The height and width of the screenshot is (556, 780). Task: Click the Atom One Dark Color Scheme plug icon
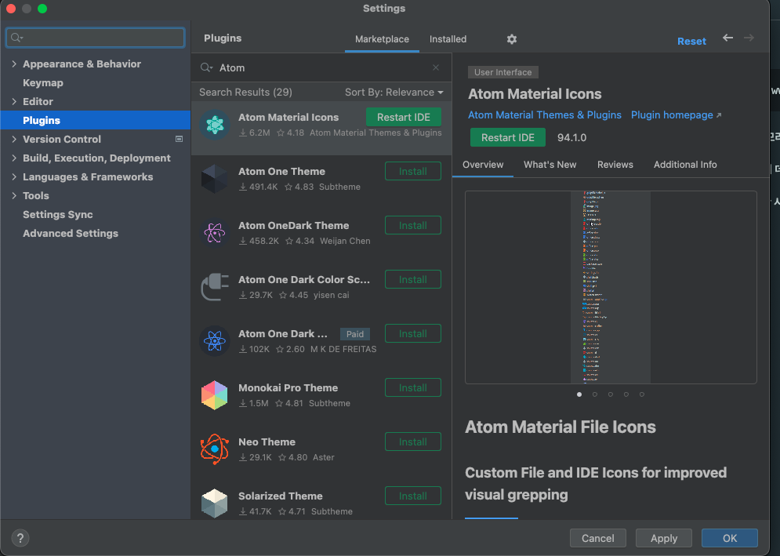214,287
